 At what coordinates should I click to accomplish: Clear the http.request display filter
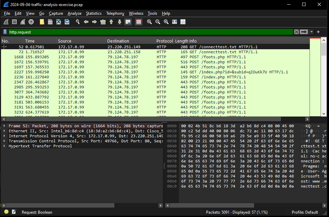tap(296, 32)
